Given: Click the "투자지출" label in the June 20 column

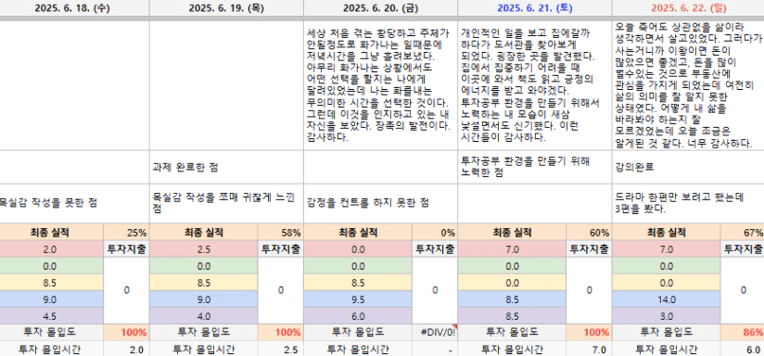Looking at the screenshot, I should click(435, 249).
